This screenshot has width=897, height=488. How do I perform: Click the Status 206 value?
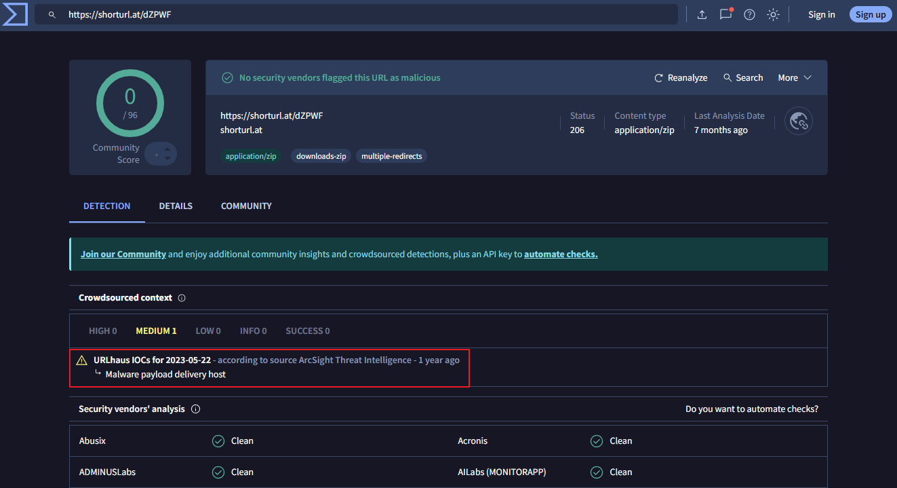577,130
